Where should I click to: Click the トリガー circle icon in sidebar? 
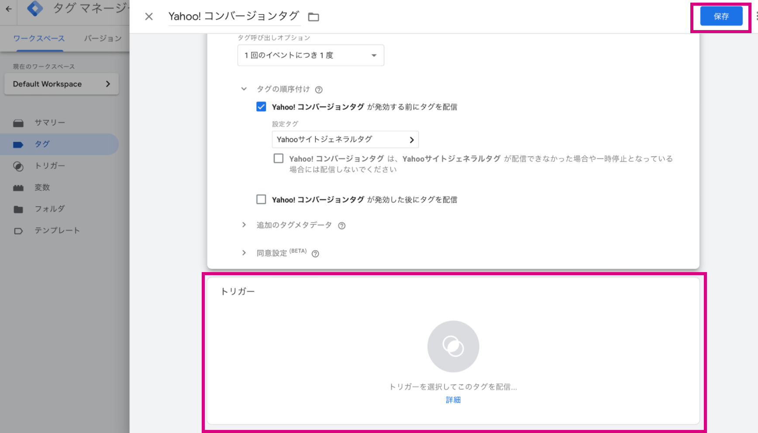coord(18,166)
